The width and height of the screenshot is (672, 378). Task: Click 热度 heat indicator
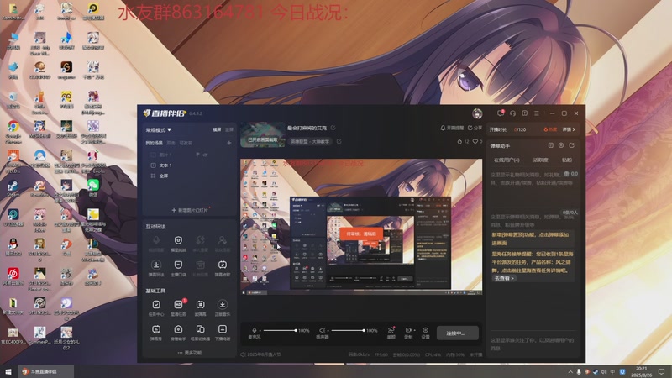tap(550, 129)
